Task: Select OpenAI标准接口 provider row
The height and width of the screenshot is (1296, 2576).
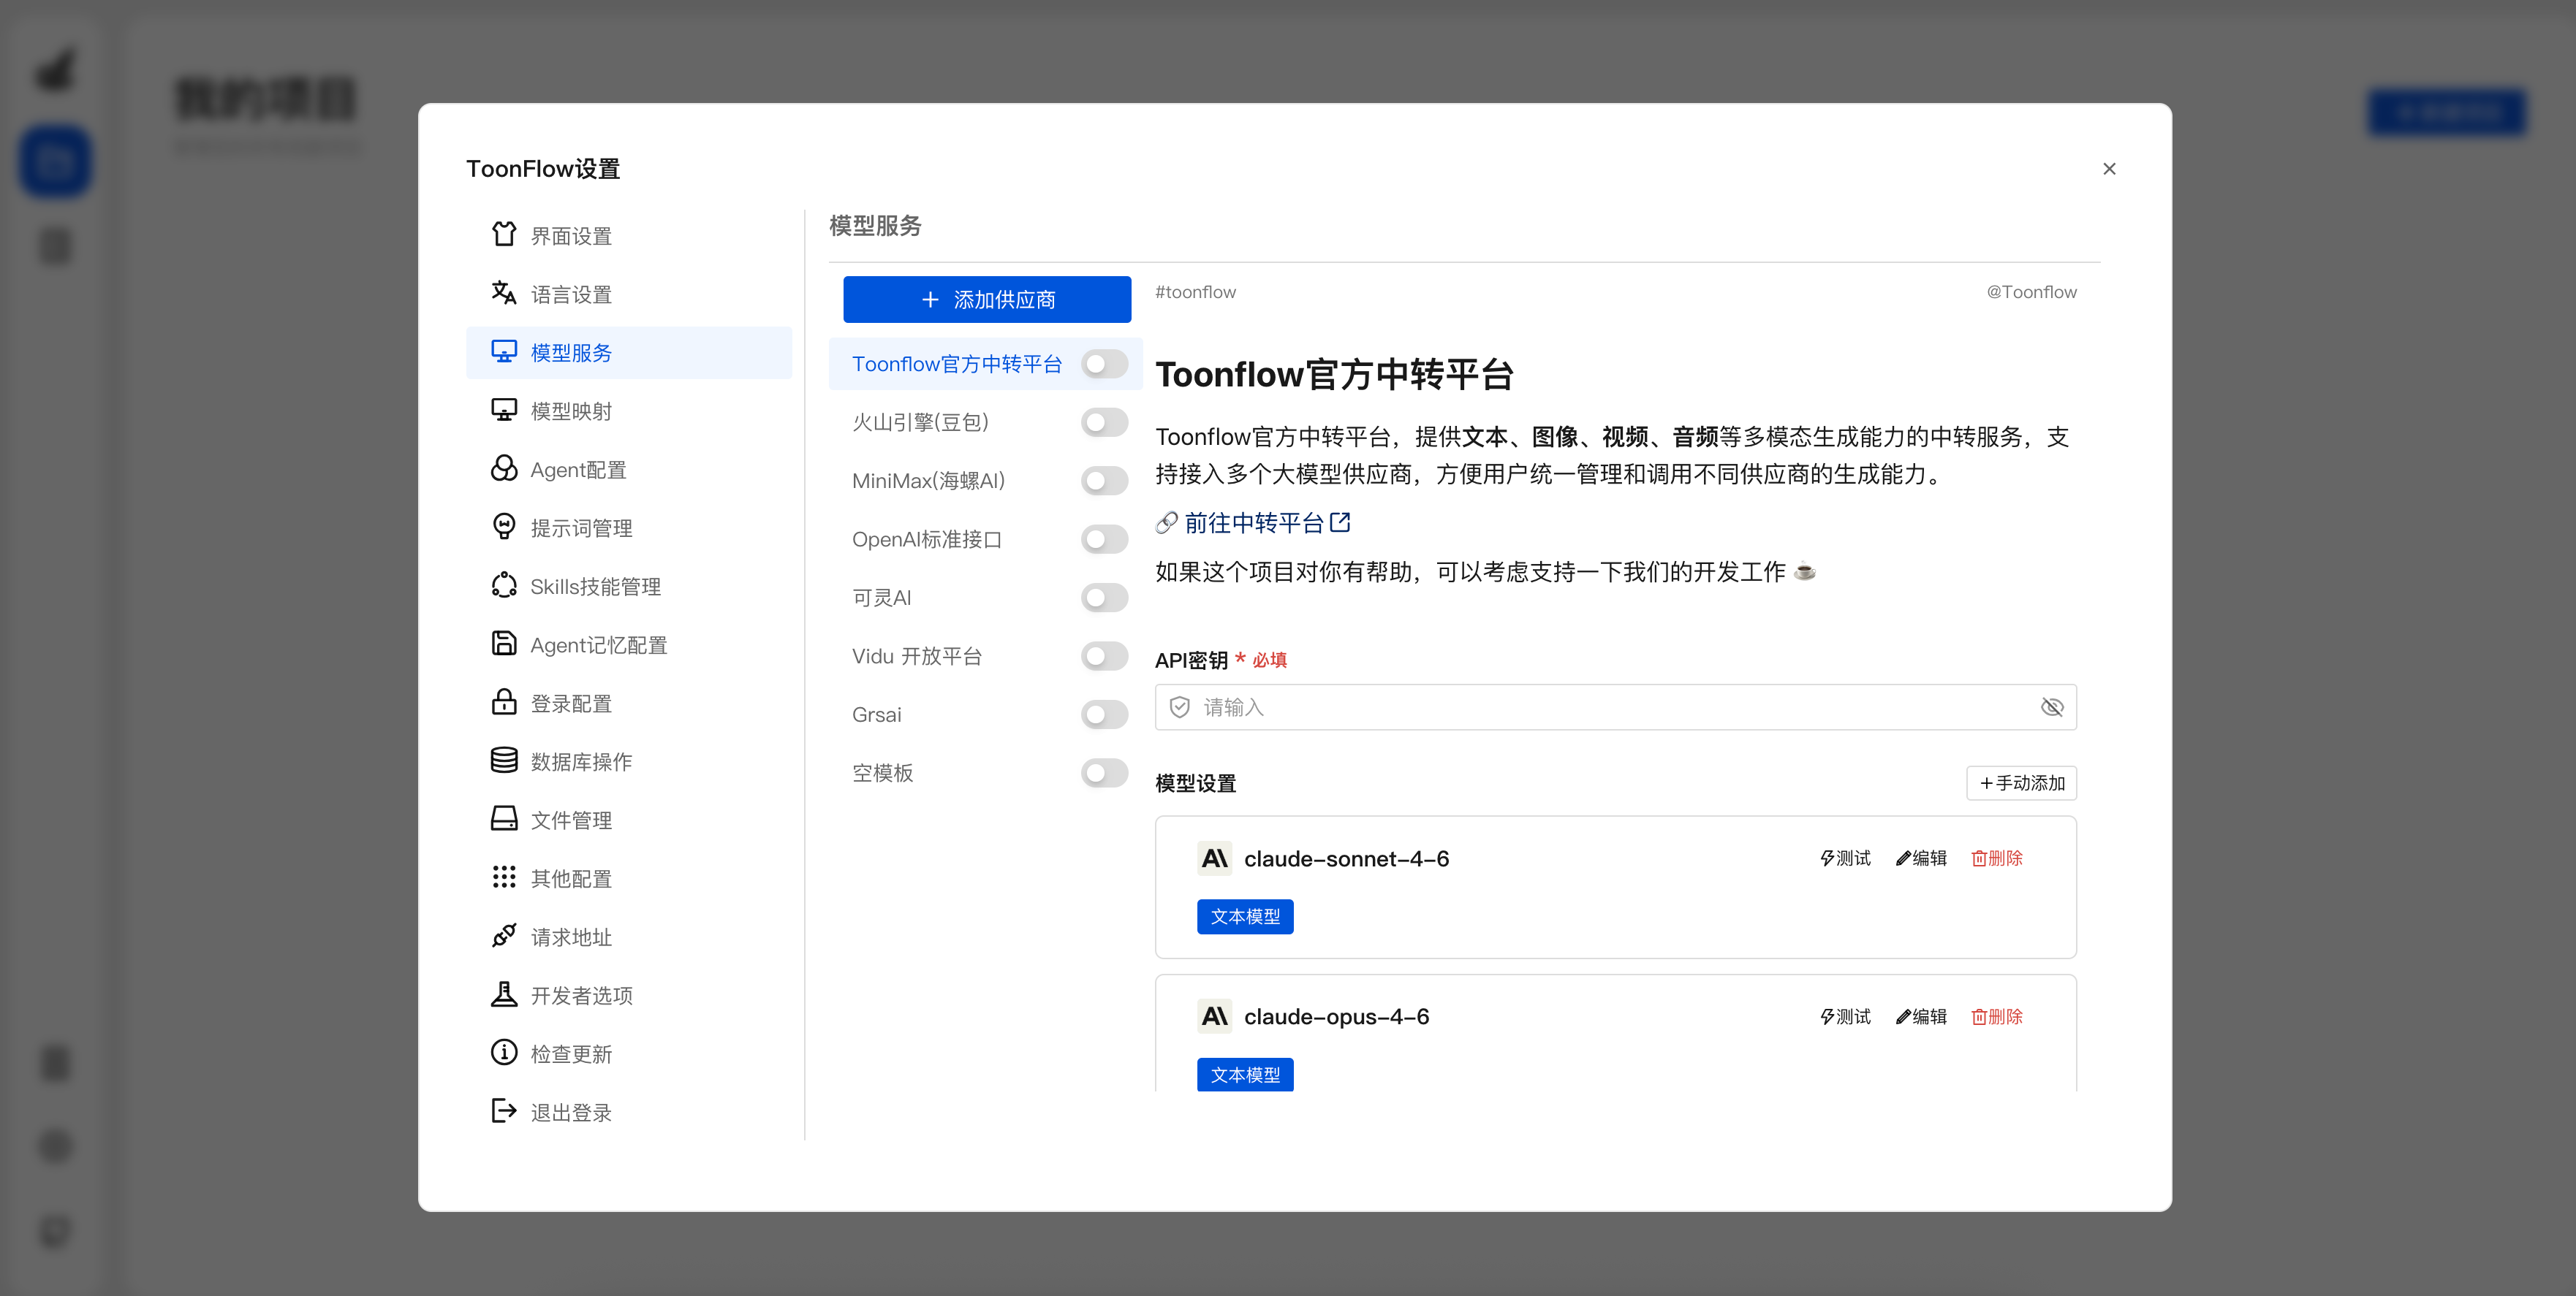Action: pos(985,540)
